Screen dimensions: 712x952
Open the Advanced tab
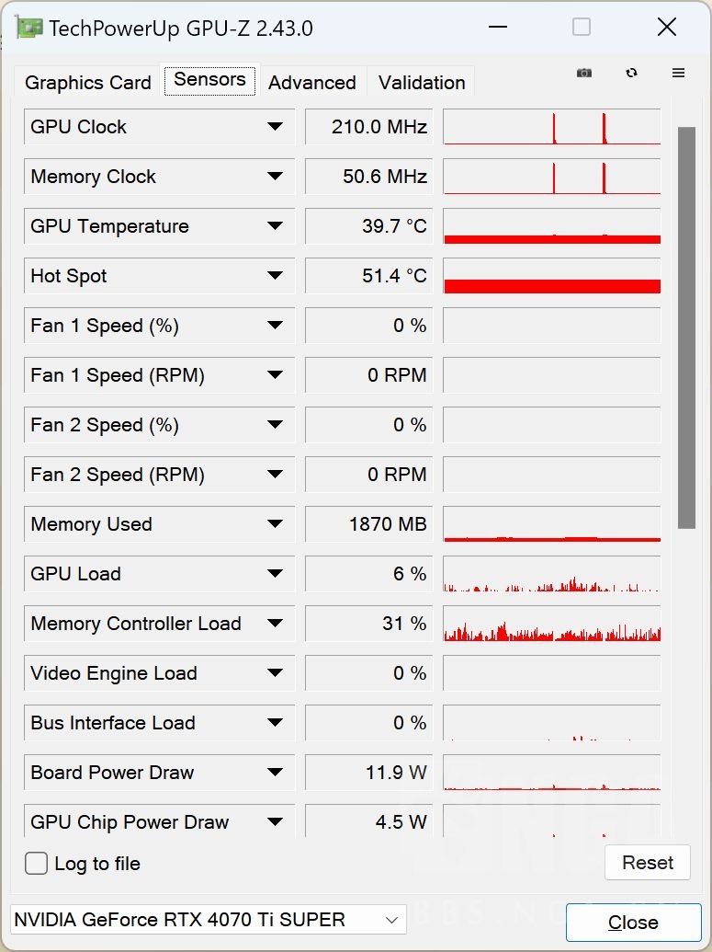click(x=312, y=83)
